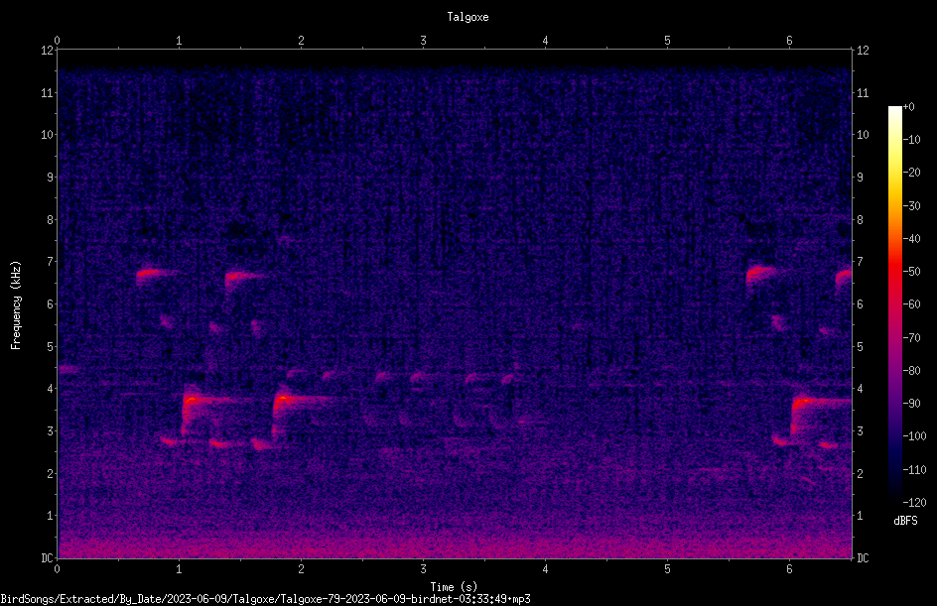The height and width of the screenshot is (606, 937).
Task: Click the "Talgoxe" title above the spectrogram
Action: 468,17
